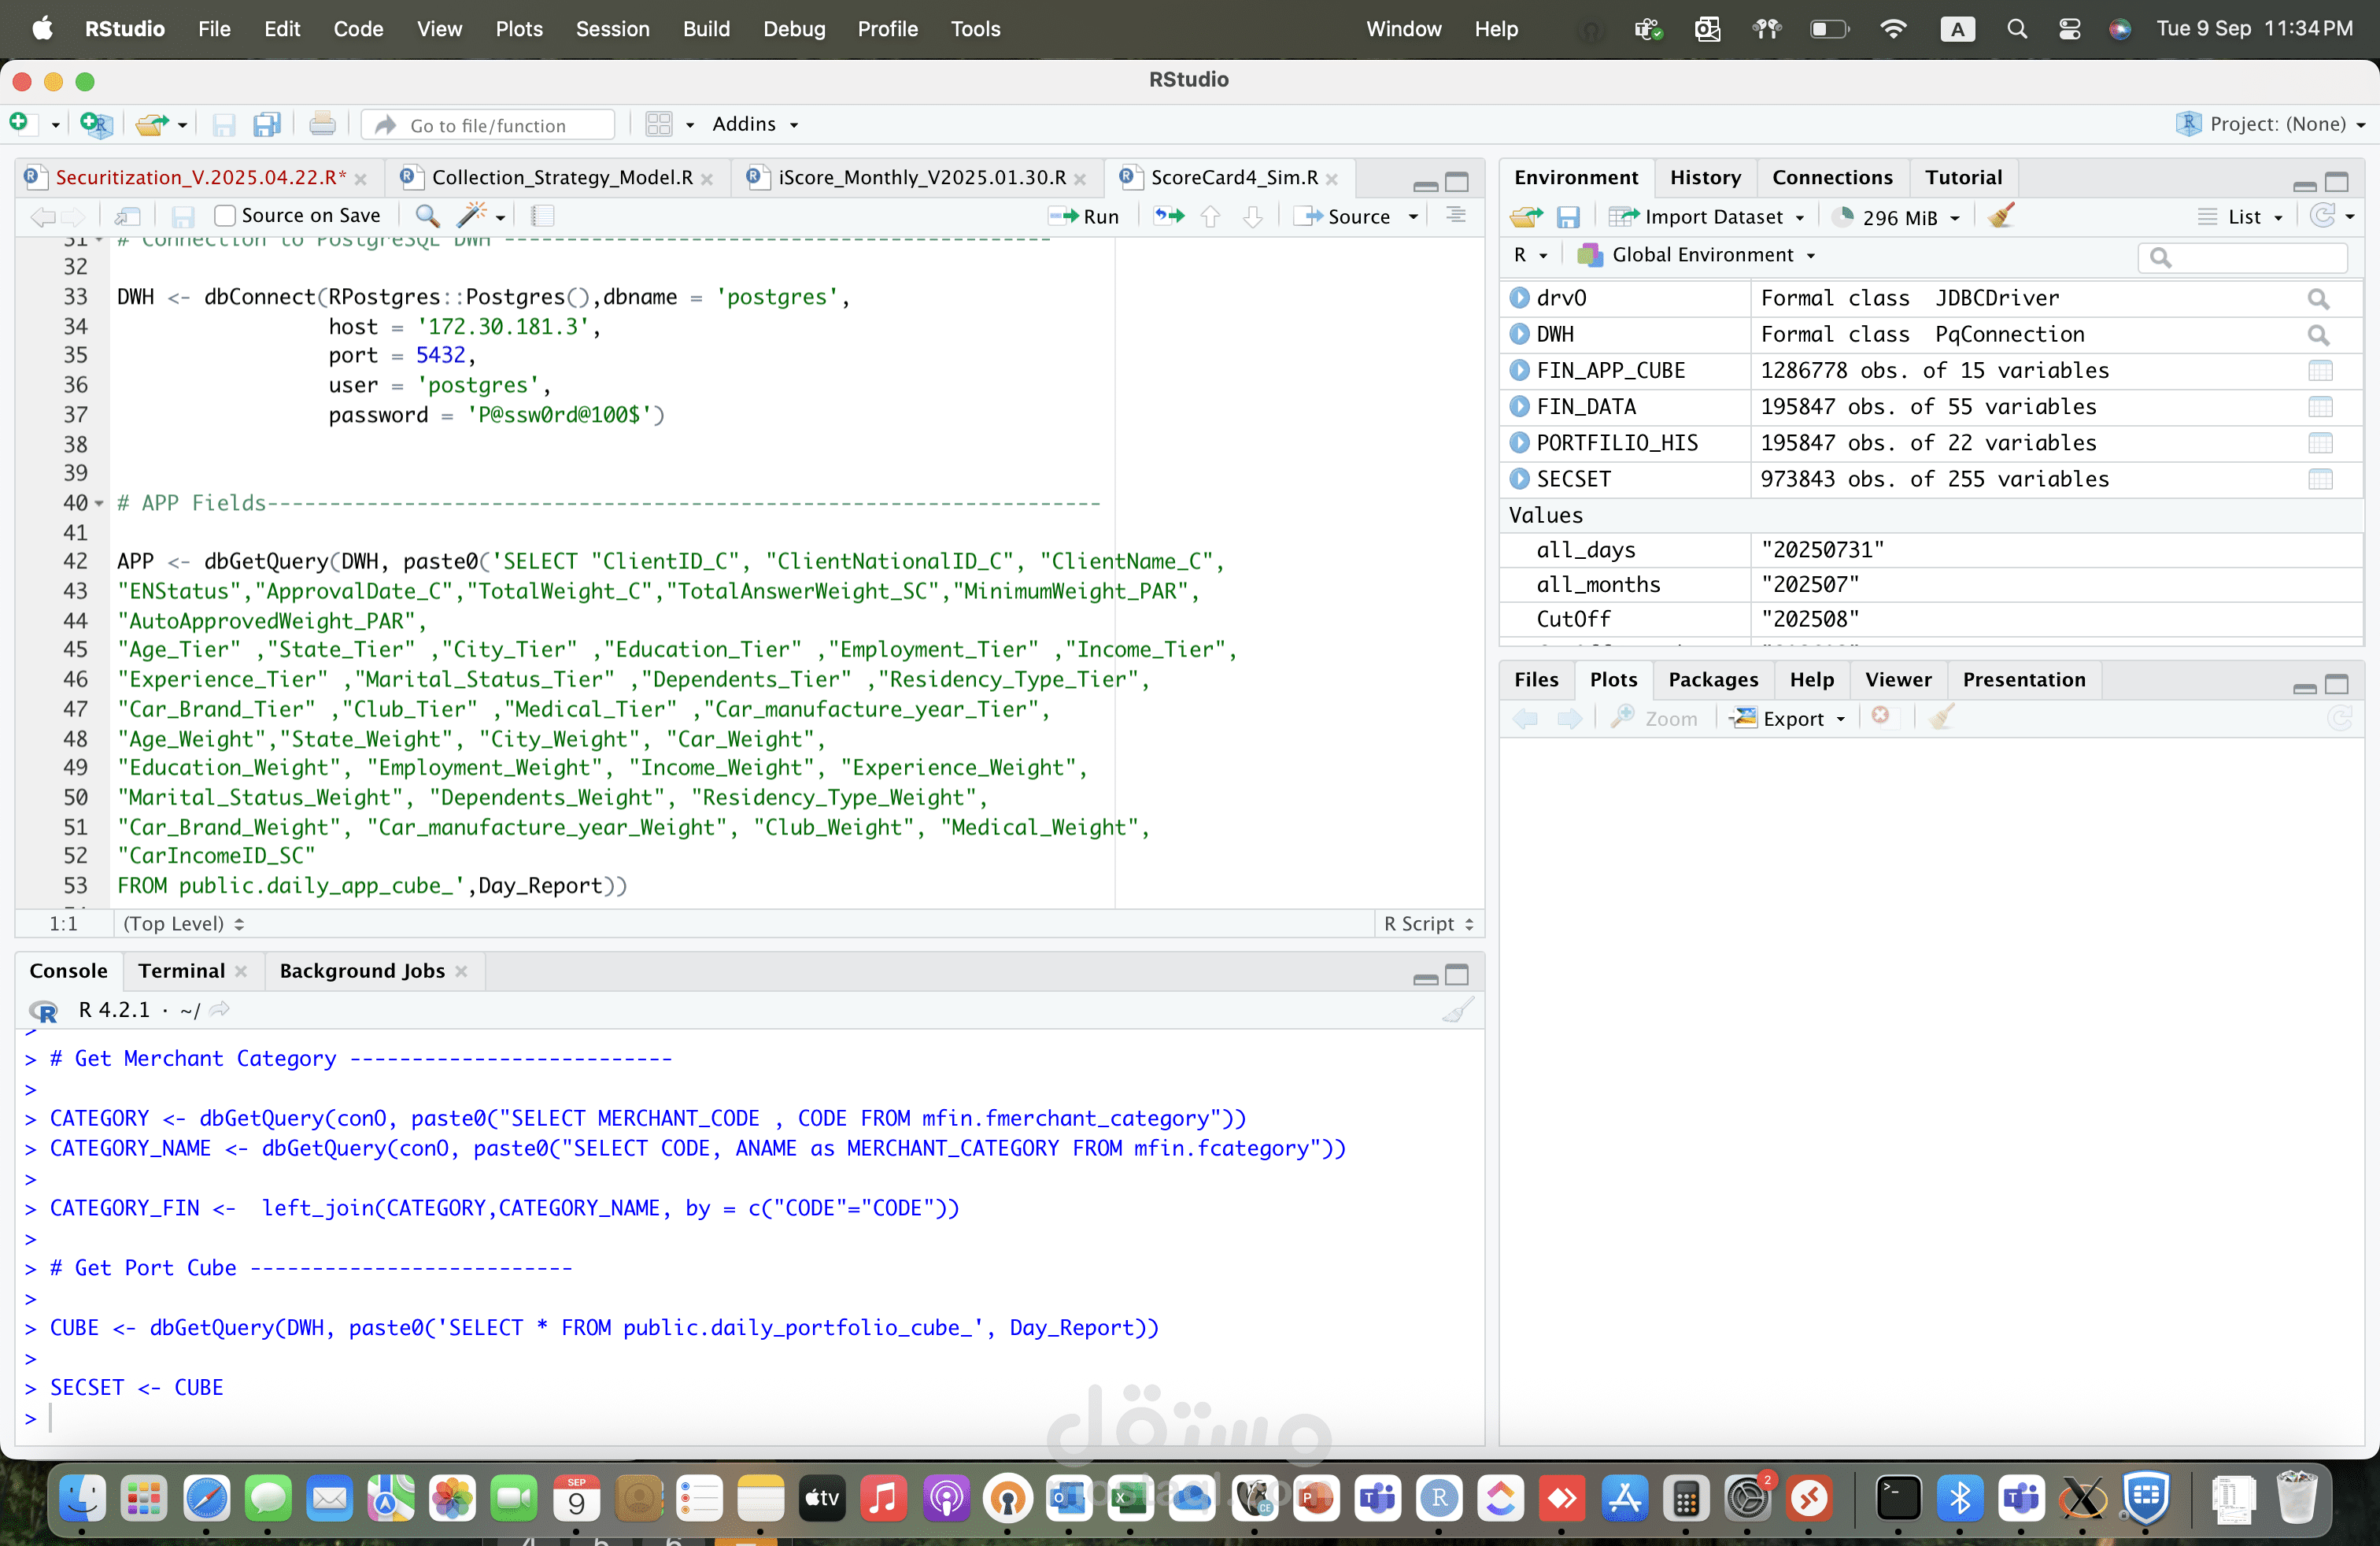The width and height of the screenshot is (2380, 1546).
Task: View the FIN_DATA table grid icon
Action: click(2320, 407)
